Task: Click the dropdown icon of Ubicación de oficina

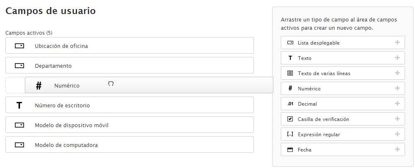Action: click(19, 46)
